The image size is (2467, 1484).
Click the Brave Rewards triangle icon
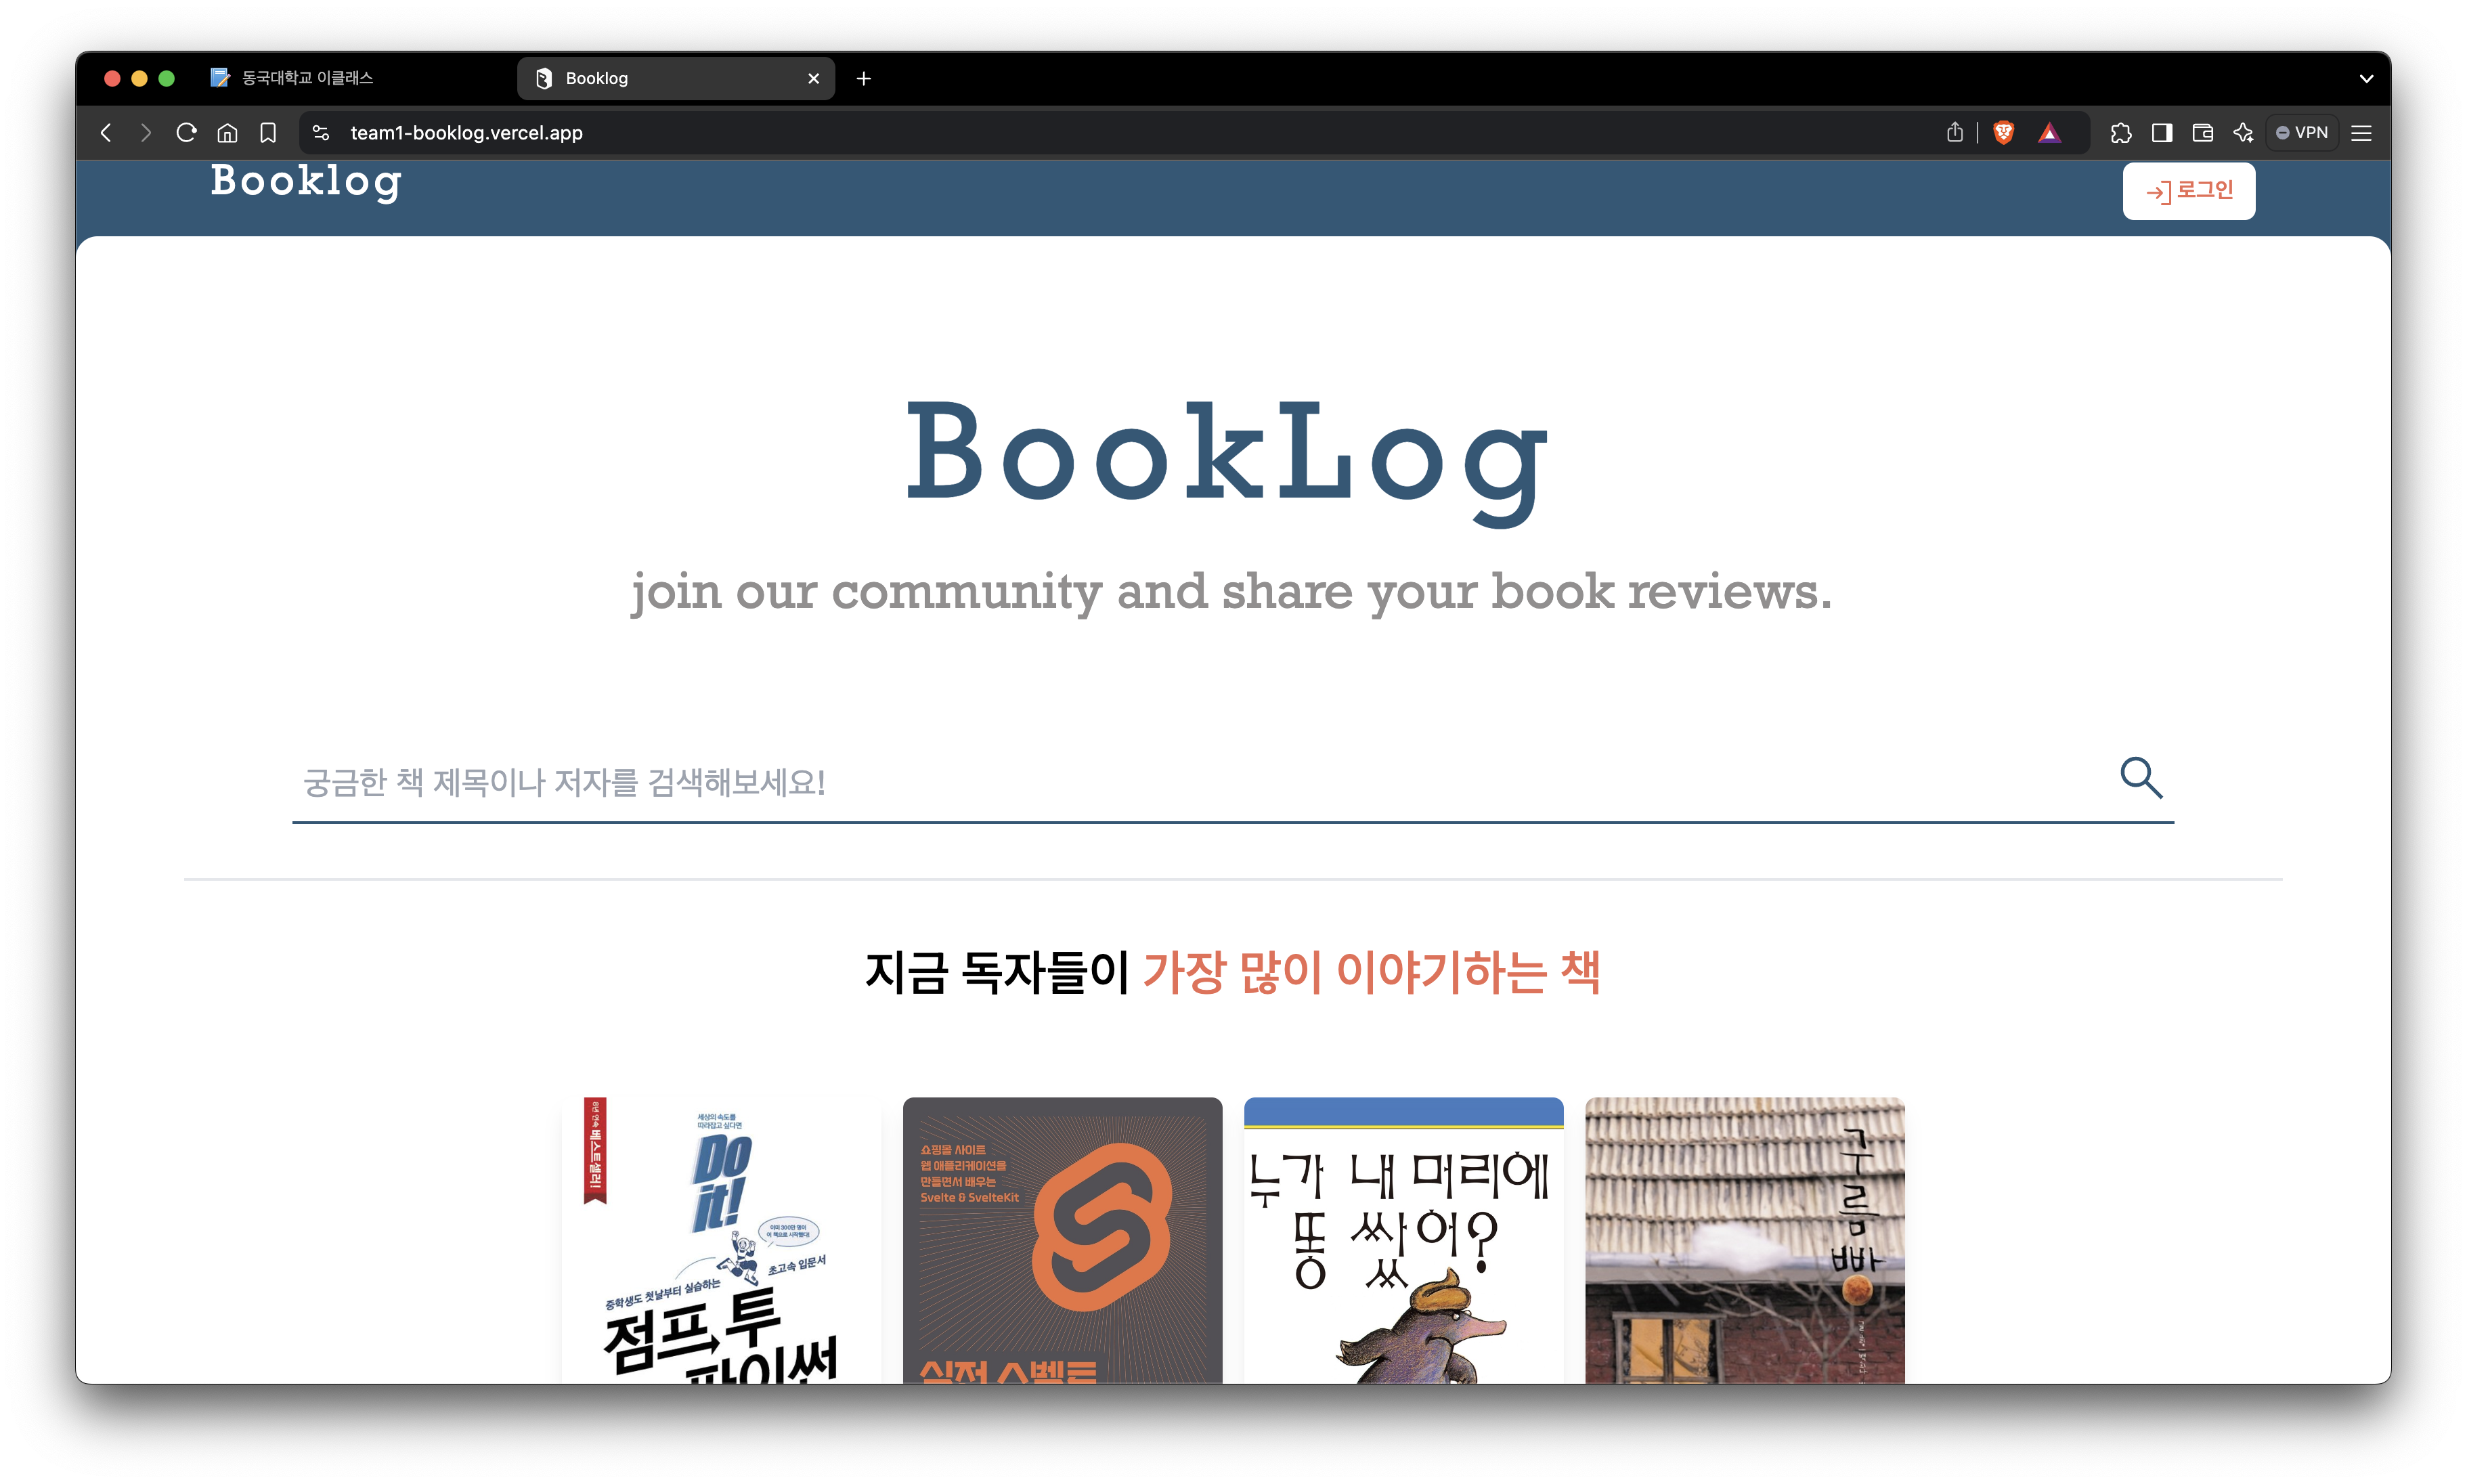[2049, 133]
